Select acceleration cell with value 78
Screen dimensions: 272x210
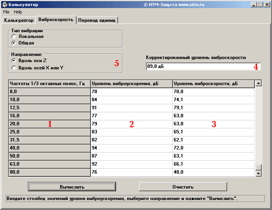coord(131,92)
